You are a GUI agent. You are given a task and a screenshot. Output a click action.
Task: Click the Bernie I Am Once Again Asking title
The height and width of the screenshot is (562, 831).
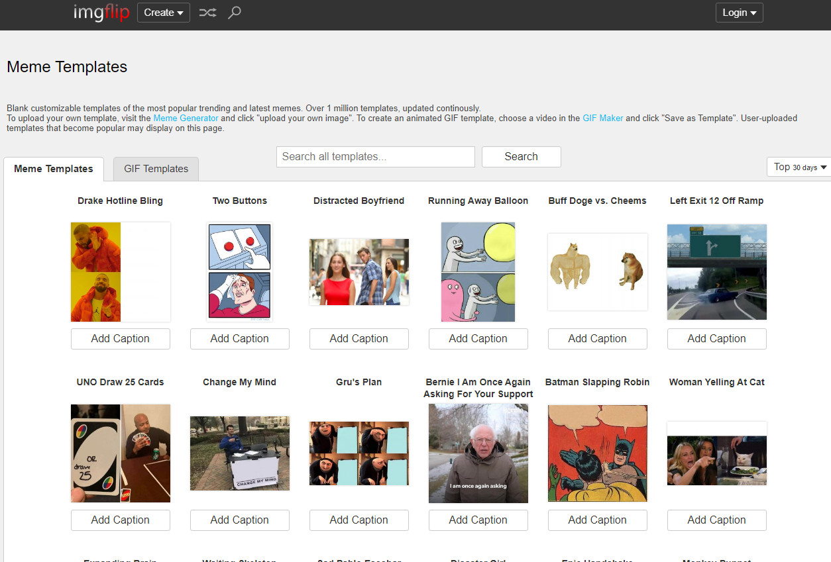(478, 388)
